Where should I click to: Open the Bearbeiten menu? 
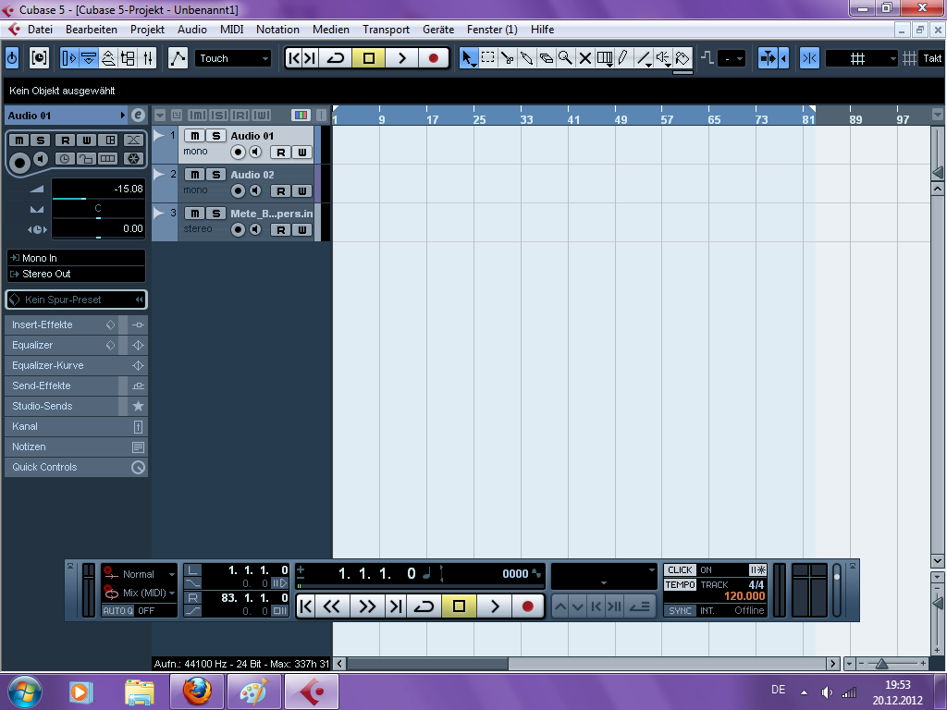point(92,30)
